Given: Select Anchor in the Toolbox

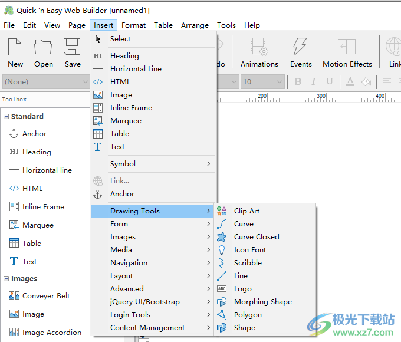Looking at the screenshot, I should pyautogui.click(x=28, y=134).
